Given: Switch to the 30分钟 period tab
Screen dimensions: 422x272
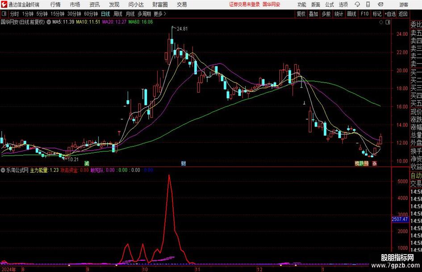Looking at the screenshot, I should pyautogui.click(x=74, y=14).
